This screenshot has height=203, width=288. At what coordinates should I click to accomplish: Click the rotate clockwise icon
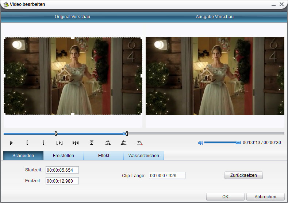107,143
